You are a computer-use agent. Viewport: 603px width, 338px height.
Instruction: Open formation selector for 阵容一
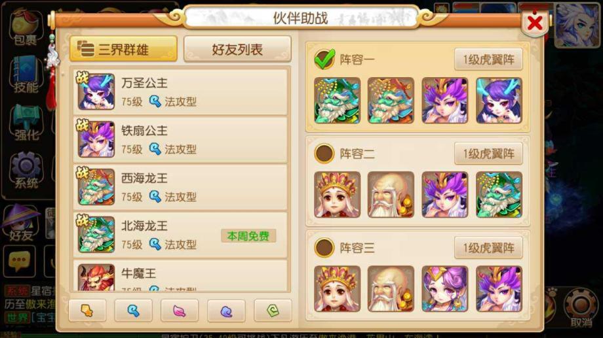coord(488,59)
